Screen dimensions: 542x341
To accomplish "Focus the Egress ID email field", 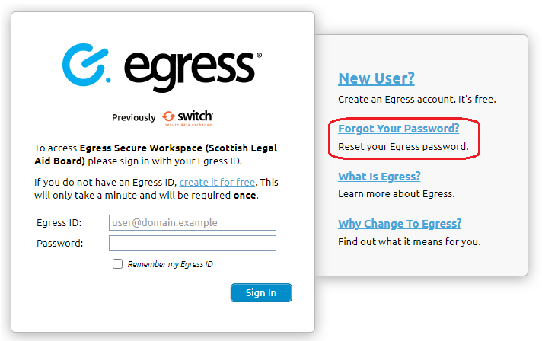I will pos(193,222).
